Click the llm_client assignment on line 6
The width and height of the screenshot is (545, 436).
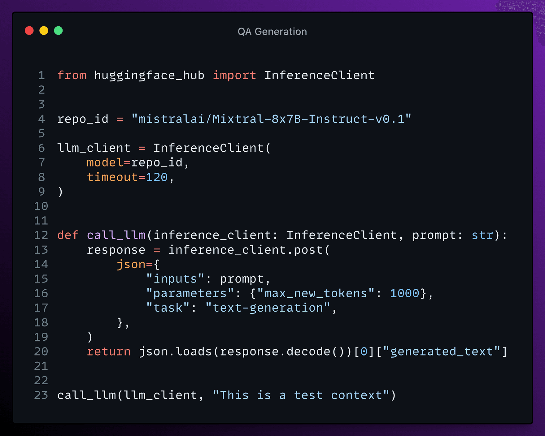pos(94,148)
